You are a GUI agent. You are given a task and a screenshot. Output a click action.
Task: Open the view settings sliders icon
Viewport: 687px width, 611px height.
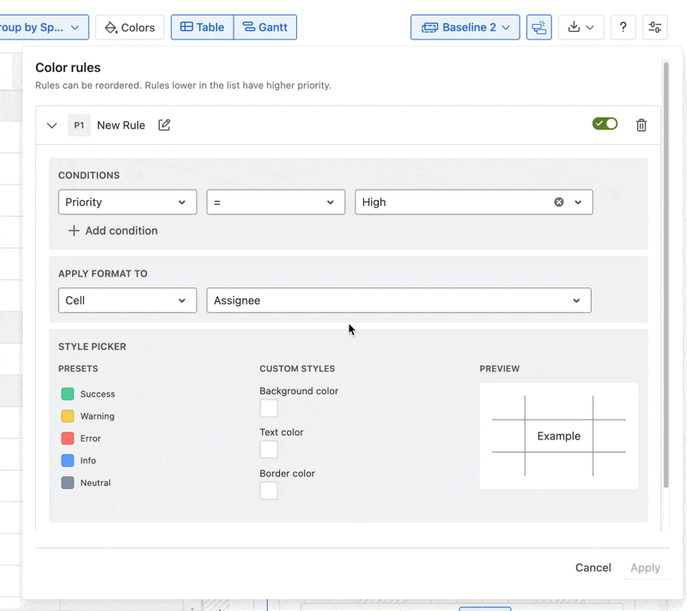coord(654,27)
